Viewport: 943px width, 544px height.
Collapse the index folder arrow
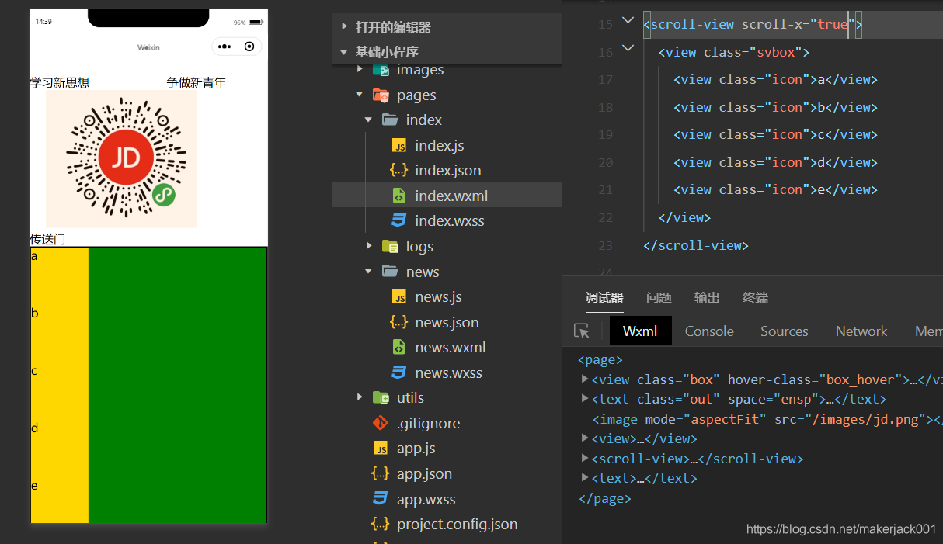coord(369,120)
